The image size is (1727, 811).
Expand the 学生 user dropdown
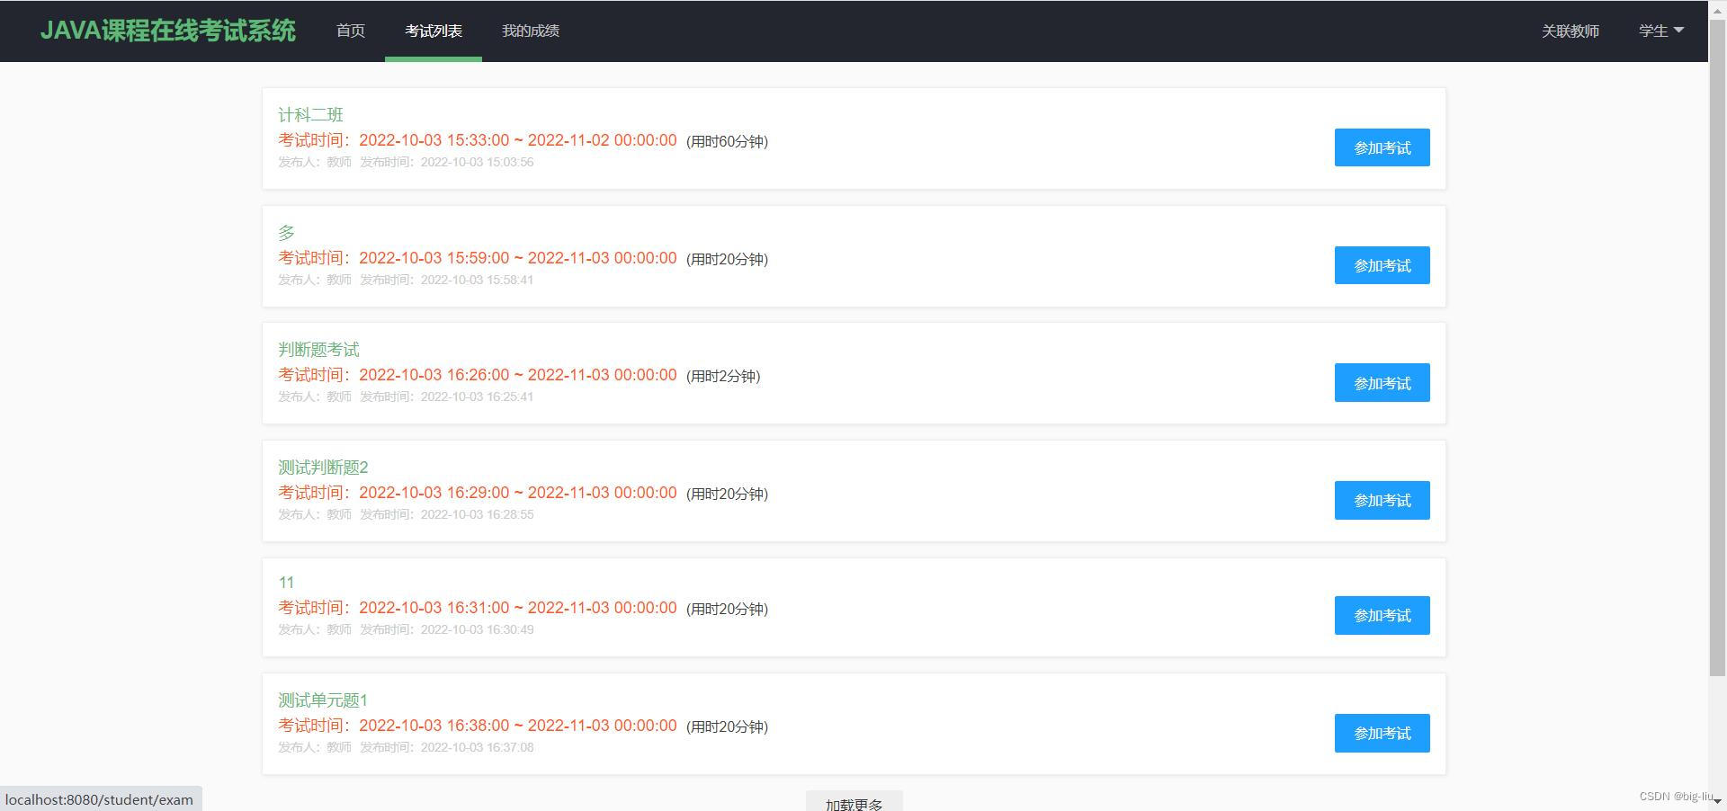[1660, 31]
